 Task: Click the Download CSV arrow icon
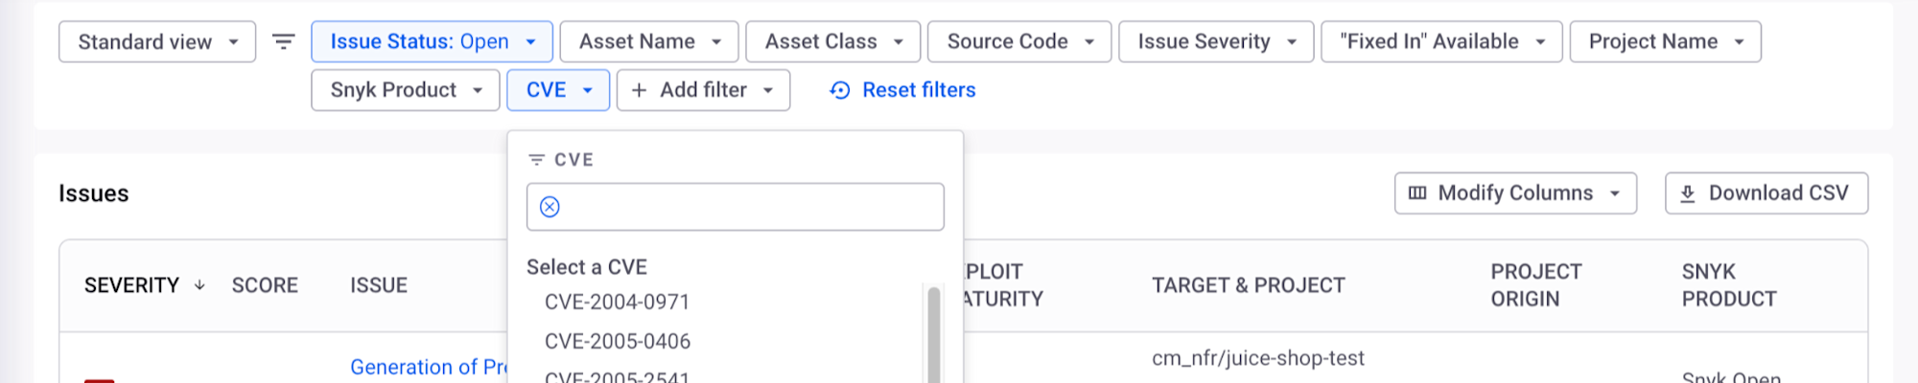1688,193
